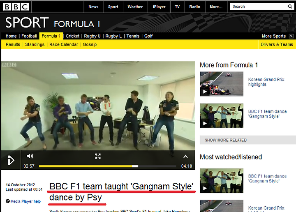Select the Formula 1 tab
This screenshot has width=296, height=212.
coord(51,36)
